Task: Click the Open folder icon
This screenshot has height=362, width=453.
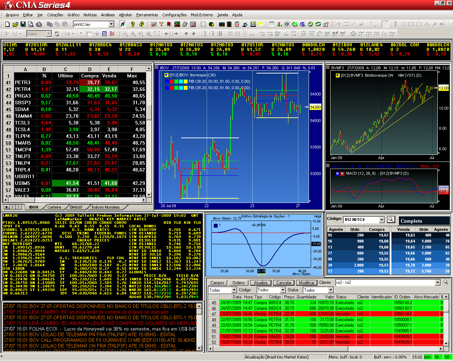Action: coord(15,24)
